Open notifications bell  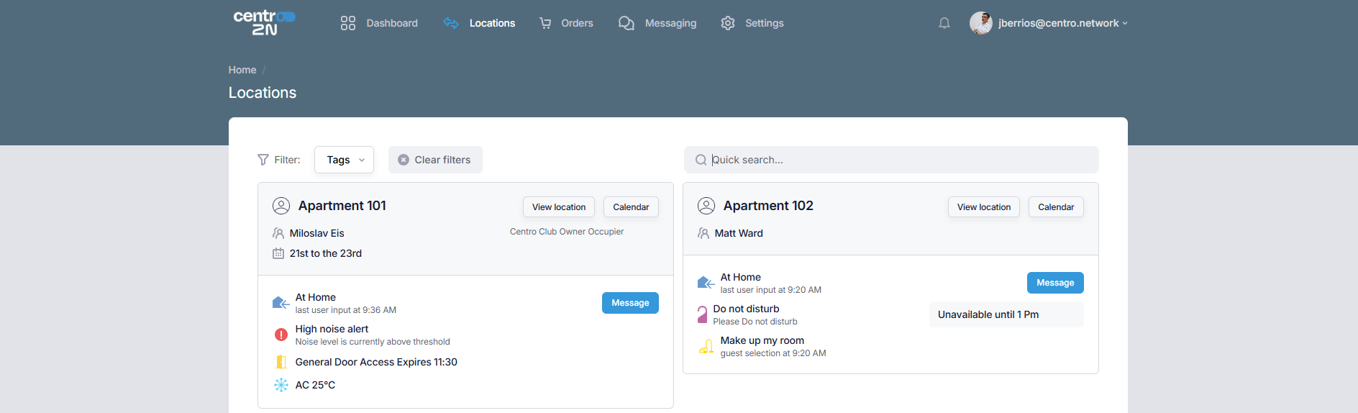pos(944,23)
